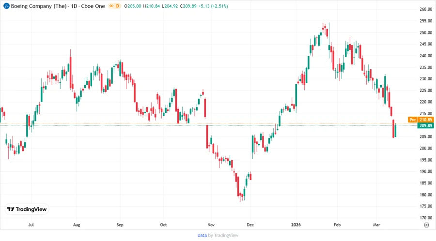436x241 pixels.
Task: Click the 255.00 price axis label
Action: coord(426,21)
